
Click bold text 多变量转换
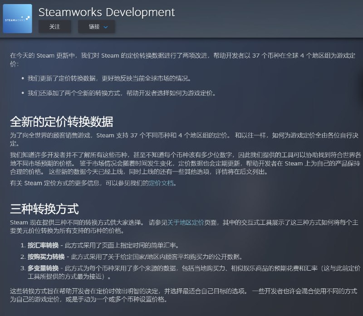tap(43, 268)
